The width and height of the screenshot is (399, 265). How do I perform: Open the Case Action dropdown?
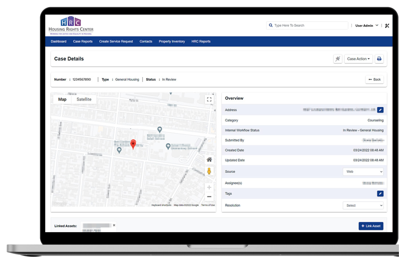(358, 59)
